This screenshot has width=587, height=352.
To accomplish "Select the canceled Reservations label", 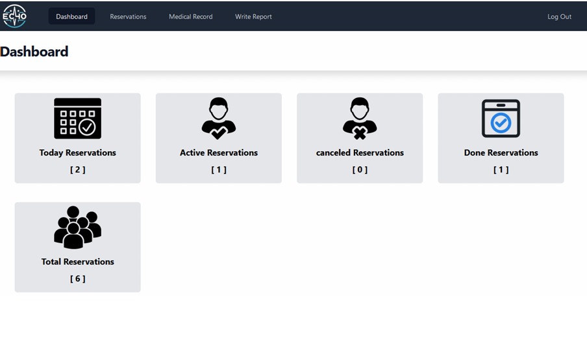I will point(360,152).
